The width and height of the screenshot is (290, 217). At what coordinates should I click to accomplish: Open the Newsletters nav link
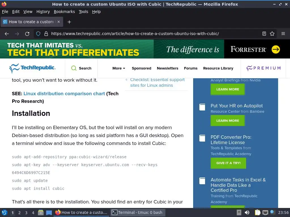coord(168,68)
